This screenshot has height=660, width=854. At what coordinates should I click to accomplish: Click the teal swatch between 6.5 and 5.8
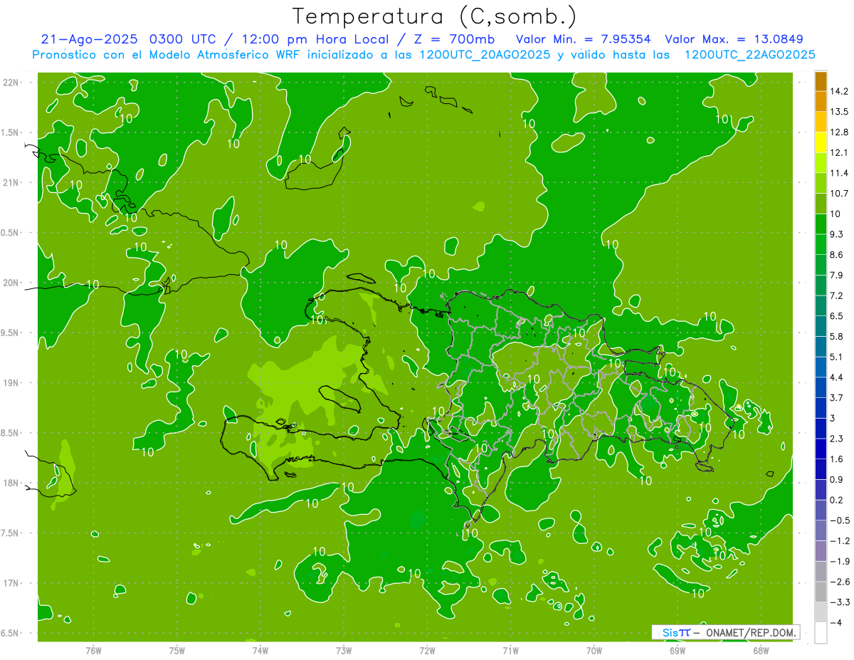[821, 325]
